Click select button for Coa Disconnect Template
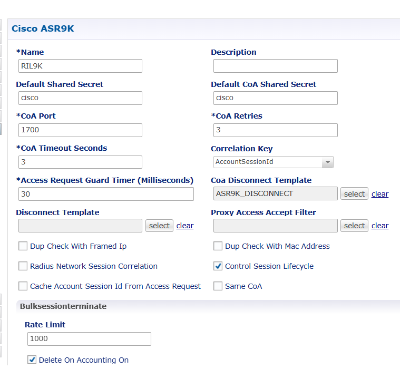 coord(354,194)
